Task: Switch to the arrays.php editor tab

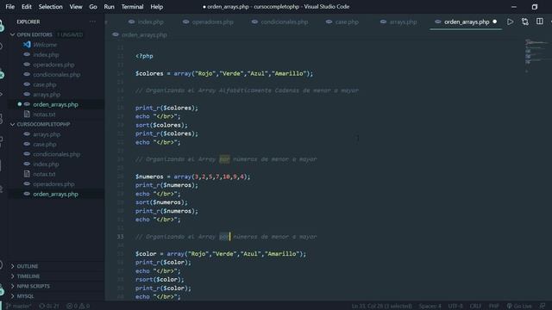Action: point(398,22)
